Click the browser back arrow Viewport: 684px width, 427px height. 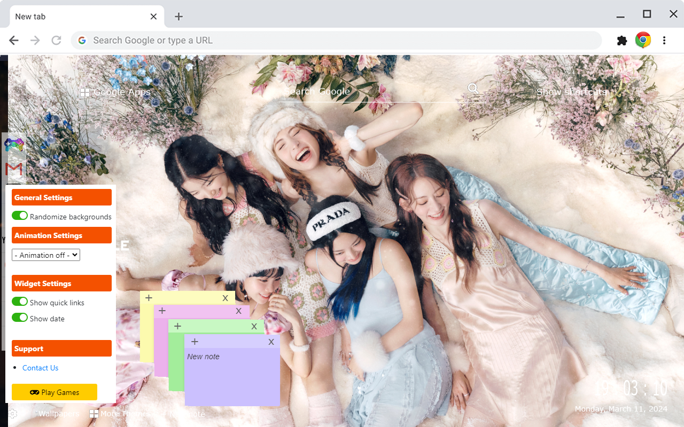click(14, 41)
